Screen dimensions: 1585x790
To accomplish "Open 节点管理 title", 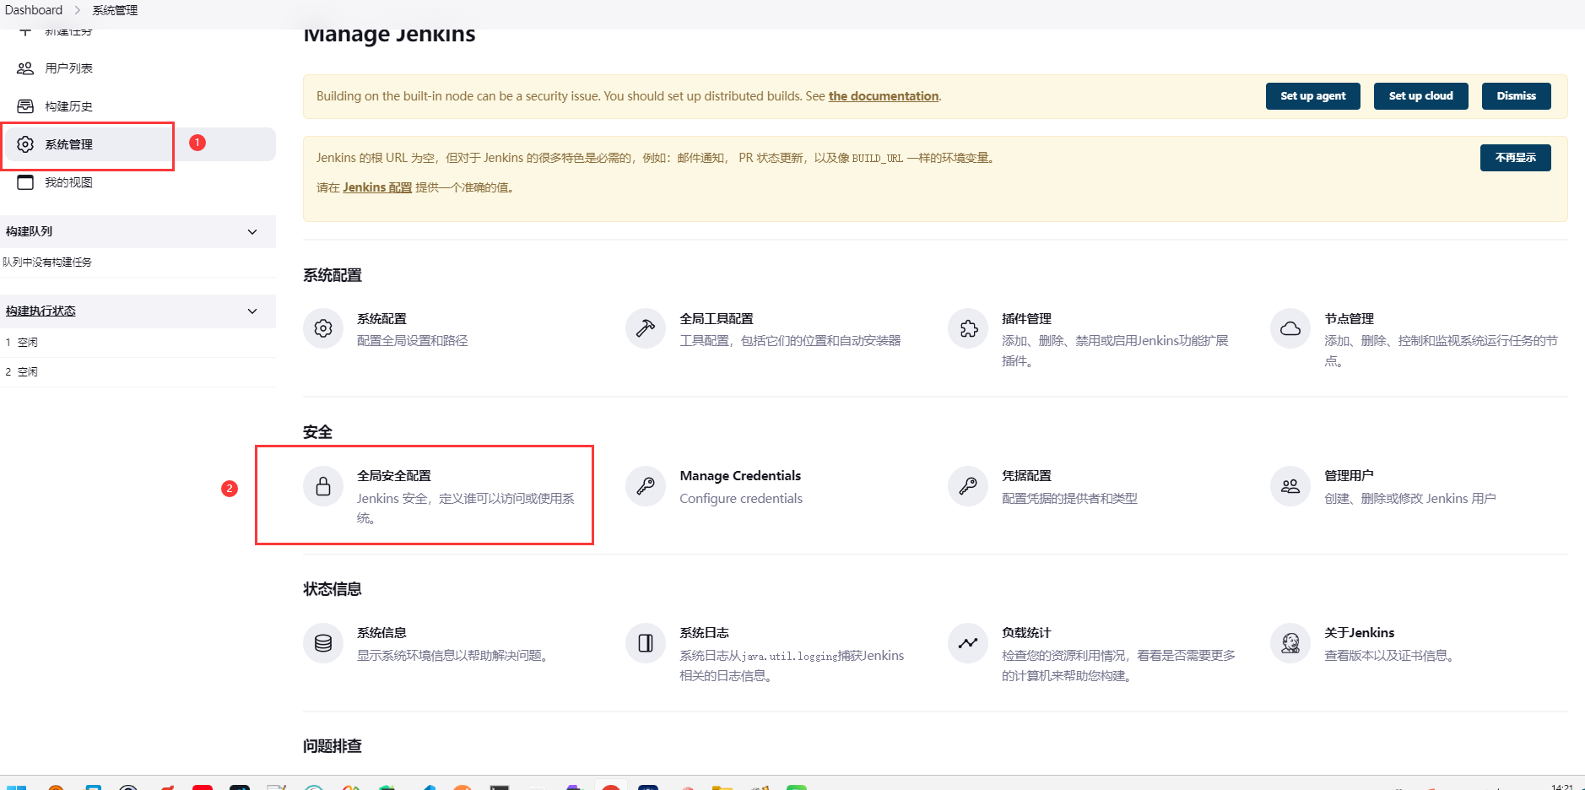I will point(1349,319).
